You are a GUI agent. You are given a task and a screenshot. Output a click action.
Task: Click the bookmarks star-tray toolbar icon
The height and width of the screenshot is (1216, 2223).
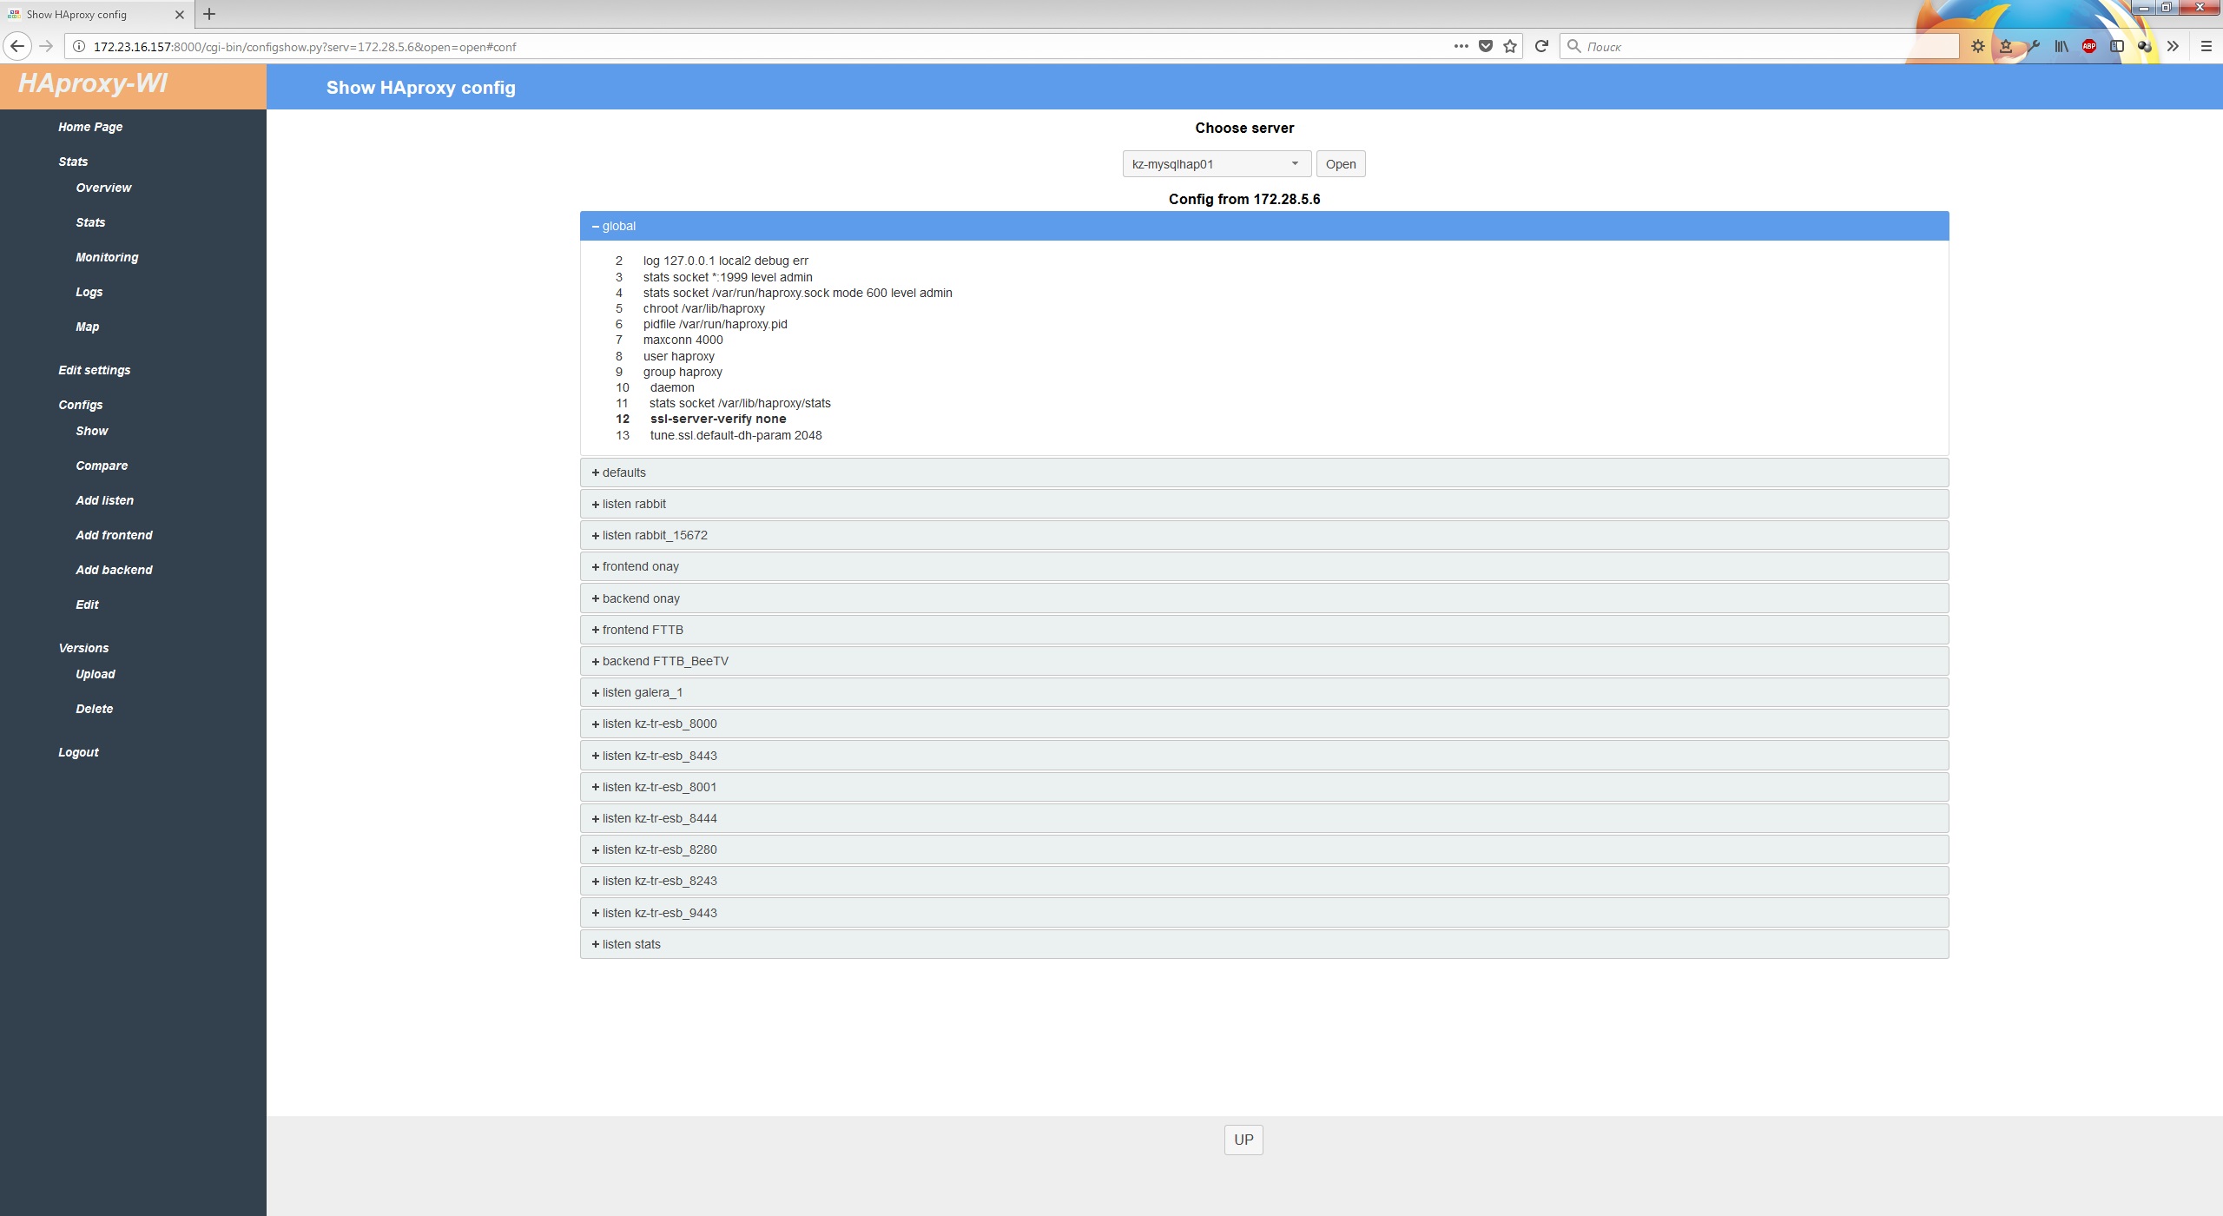click(2006, 46)
